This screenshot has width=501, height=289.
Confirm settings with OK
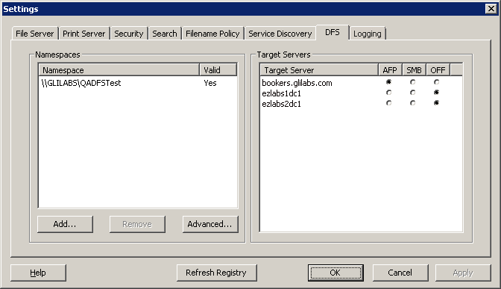click(335, 273)
